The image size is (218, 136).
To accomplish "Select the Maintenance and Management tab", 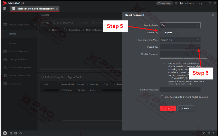I will tap(35, 8).
